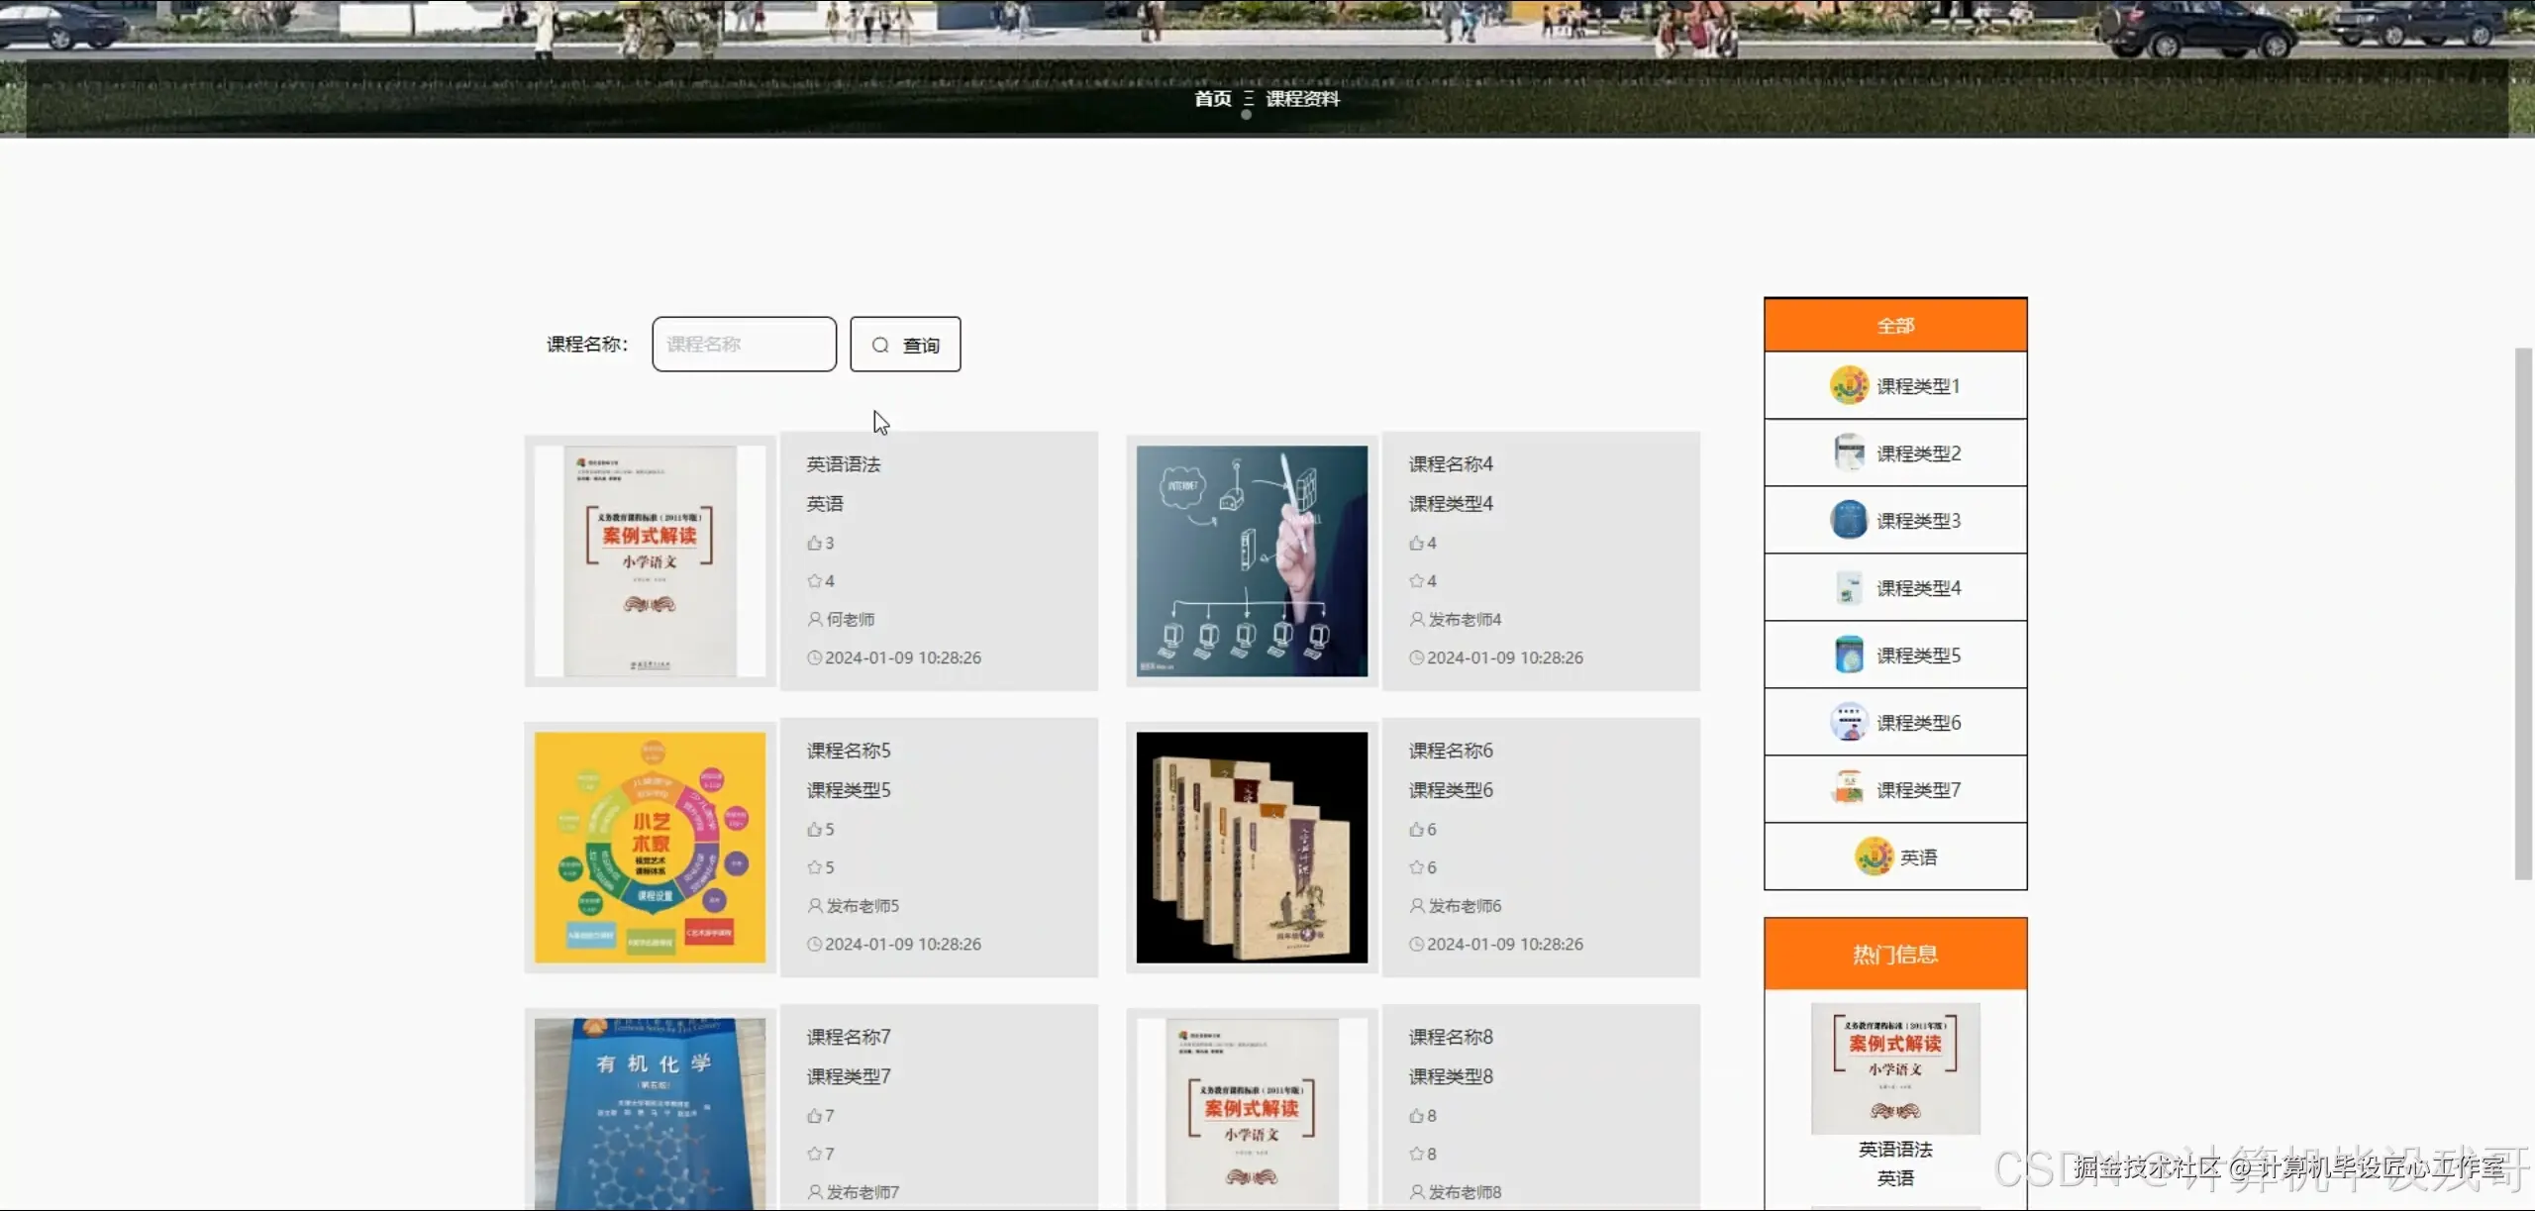Select the 全部 category tab
The height and width of the screenshot is (1211, 2535).
click(x=1895, y=326)
